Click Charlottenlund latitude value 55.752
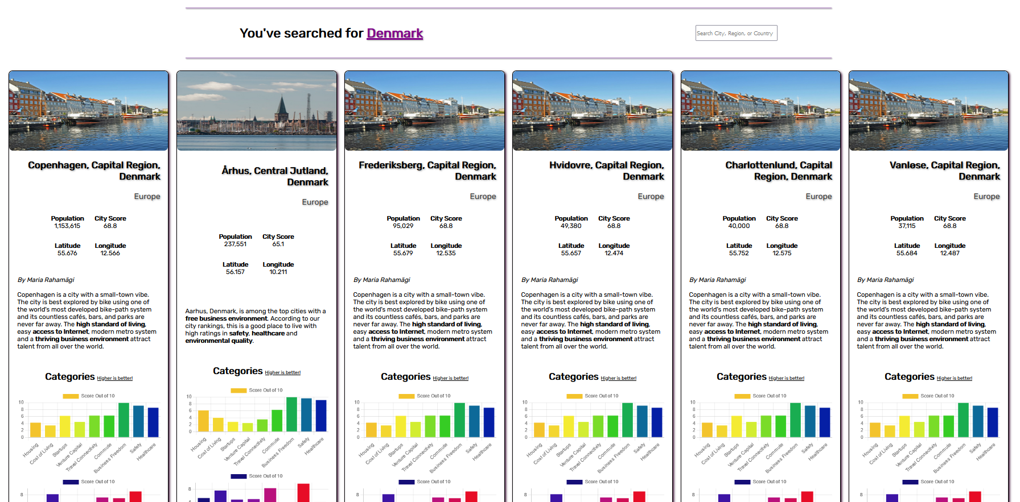Screen dimensions: 1020x502 [739, 253]
